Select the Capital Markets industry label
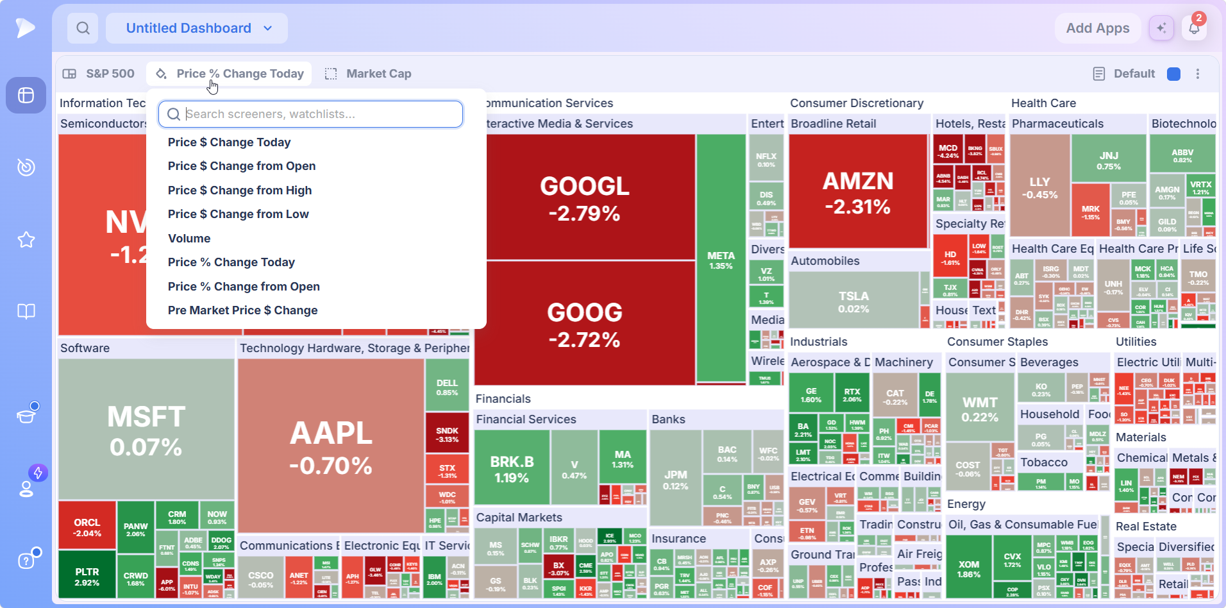 click(519, 518)
